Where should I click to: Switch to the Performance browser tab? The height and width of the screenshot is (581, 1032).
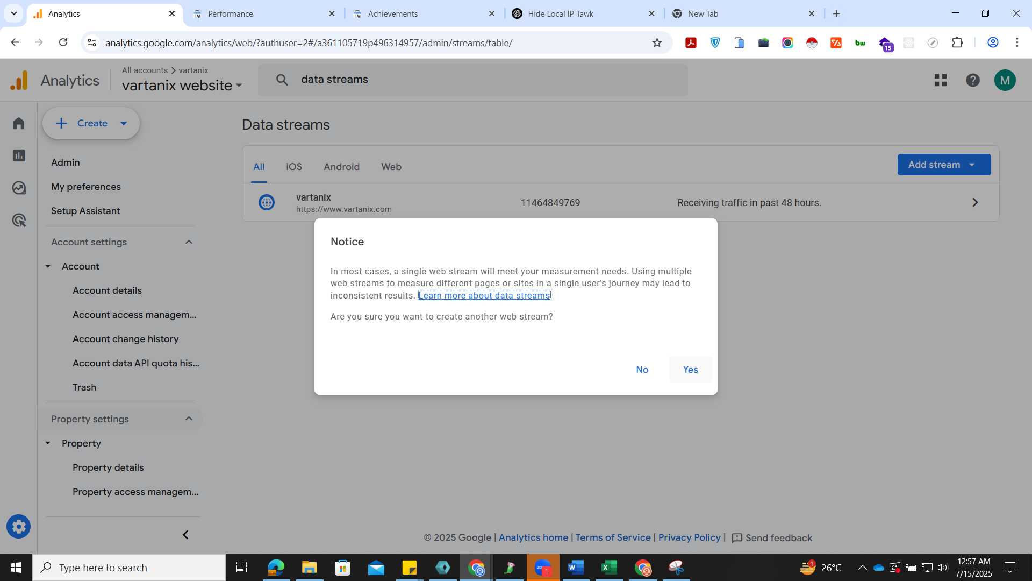tap(263, 13)
